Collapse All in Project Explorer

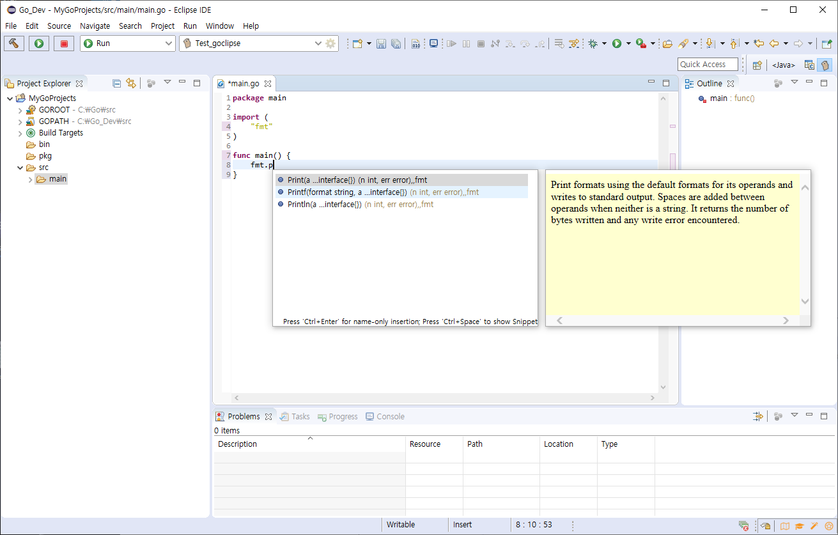116,83
